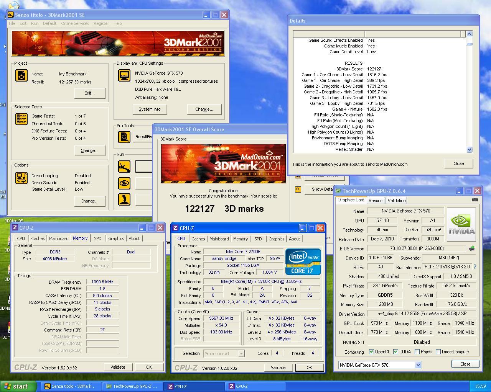The image size is (491, 392).
Task: Click the GPU-Z window title icon
Action: tap(338, 191)
